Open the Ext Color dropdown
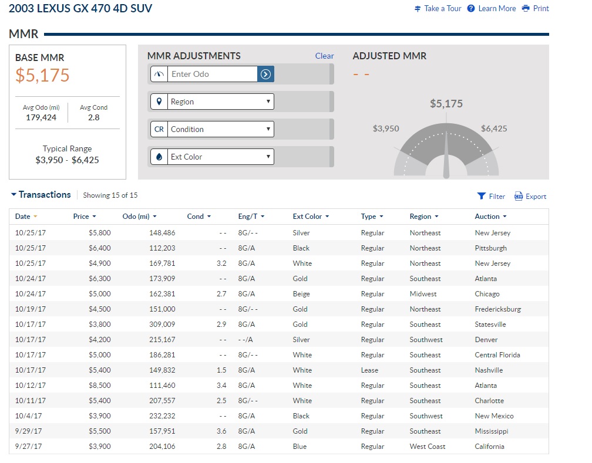 tap(220, 157)
